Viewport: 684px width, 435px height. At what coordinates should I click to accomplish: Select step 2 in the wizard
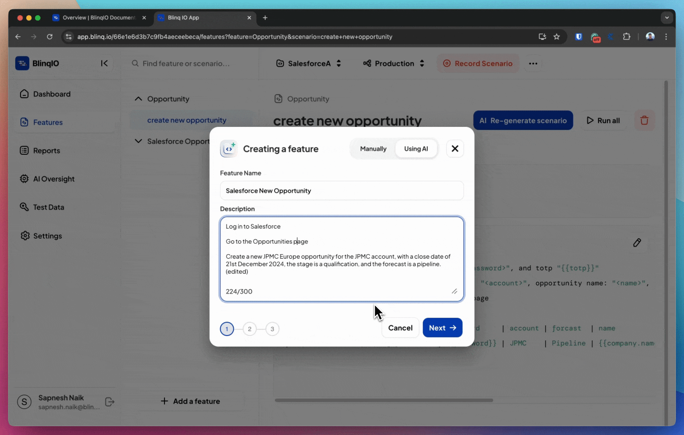pyautogui.click(x=249, y=329)
